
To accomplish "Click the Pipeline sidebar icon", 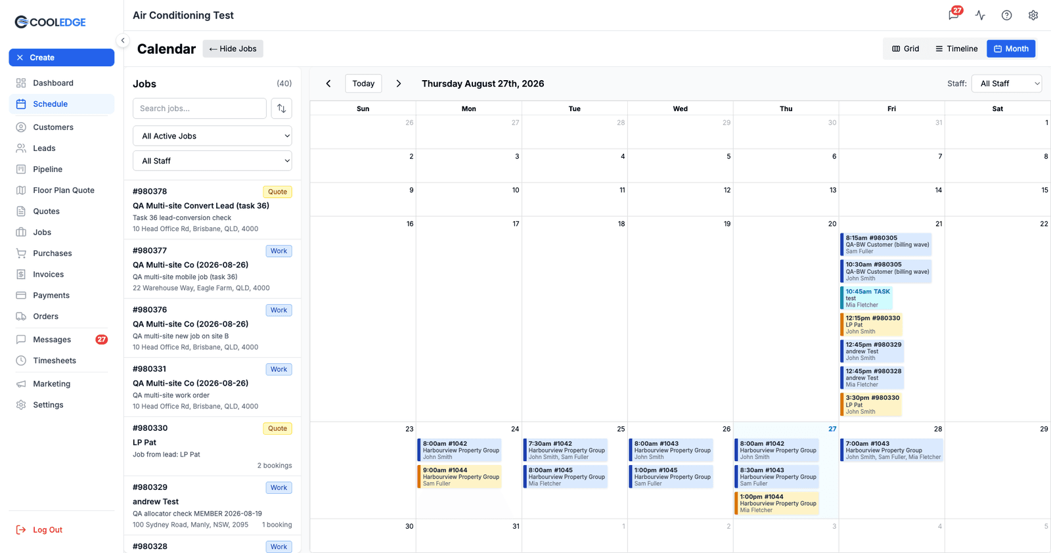I will tap(21, 169).
